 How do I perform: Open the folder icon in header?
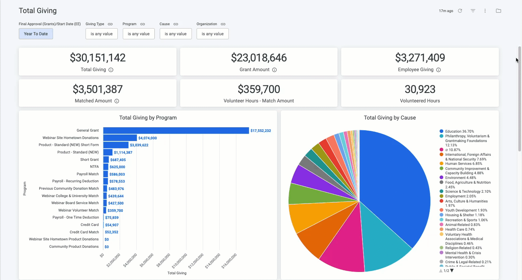coord(499,11)
